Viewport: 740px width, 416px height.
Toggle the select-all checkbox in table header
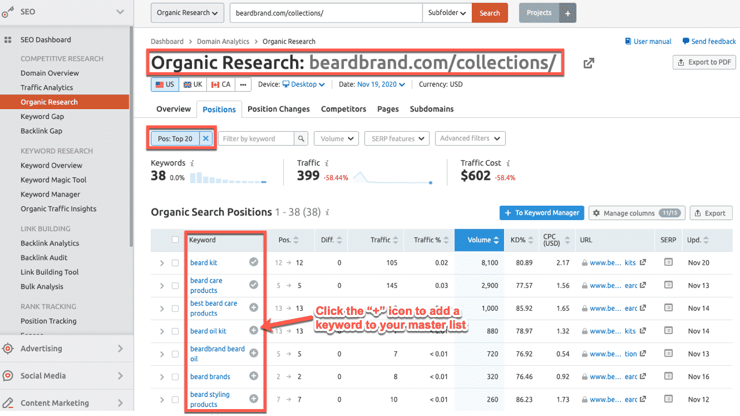(175, 240)
